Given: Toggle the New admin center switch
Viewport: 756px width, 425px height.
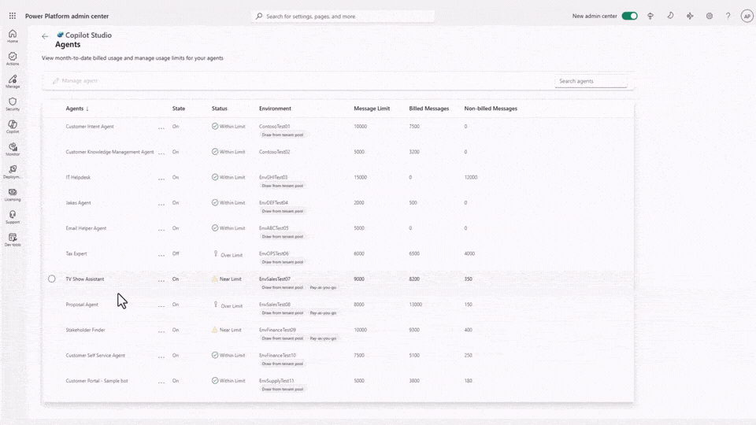Looking at the screenshot, I should [629, 16].
